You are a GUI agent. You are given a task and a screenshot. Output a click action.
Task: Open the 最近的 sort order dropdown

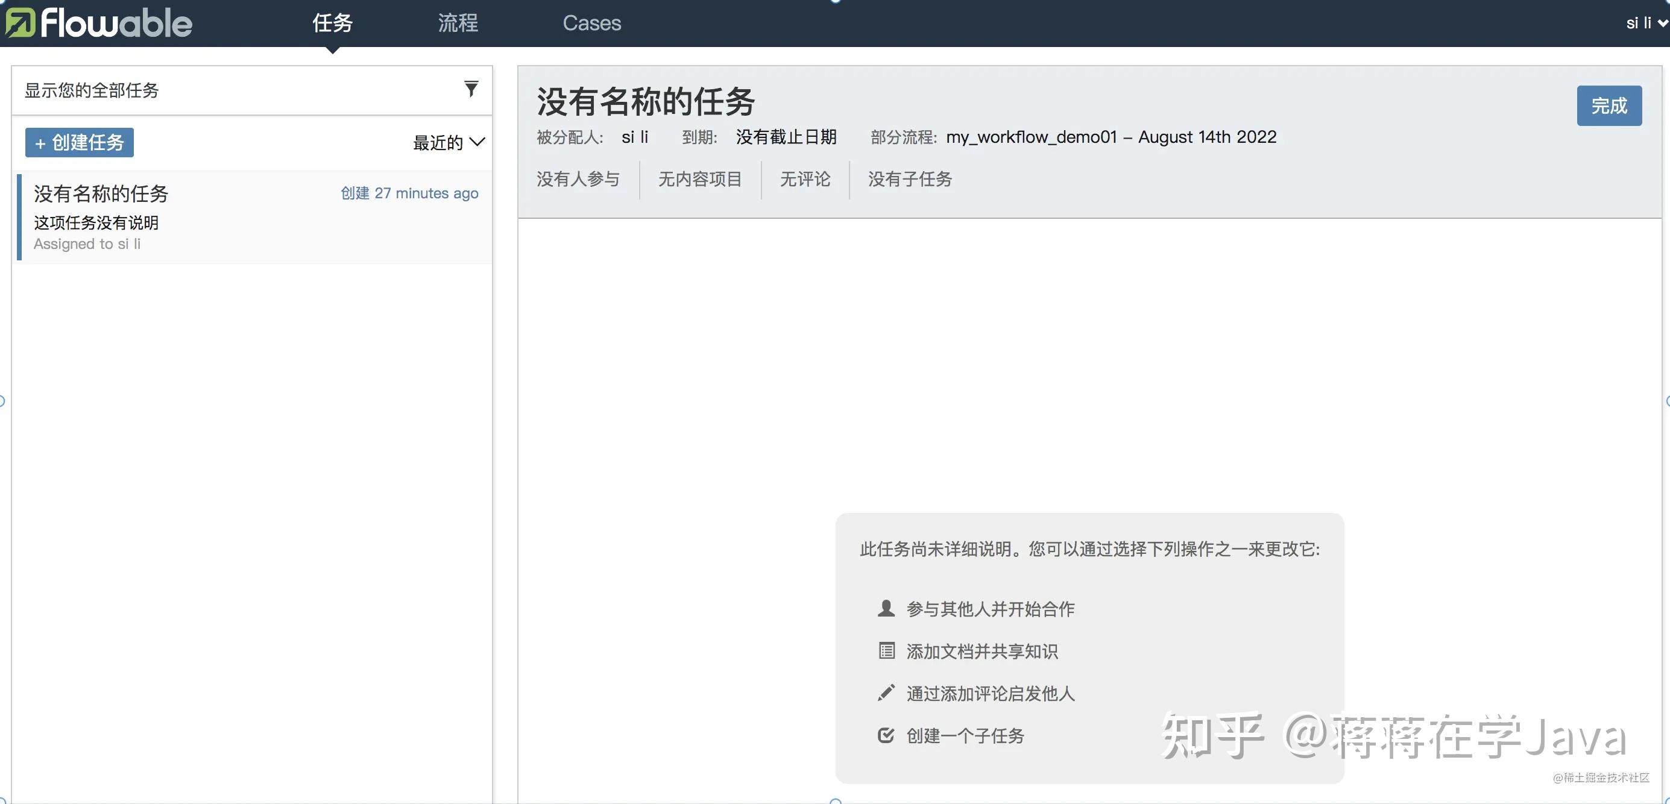click(x=449, y=142)
